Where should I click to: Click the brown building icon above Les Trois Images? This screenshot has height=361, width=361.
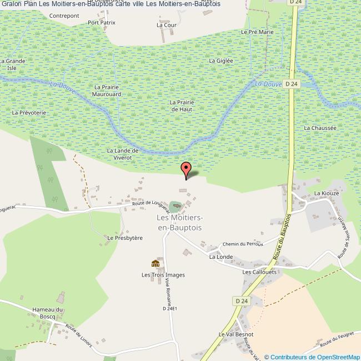[156, 263]
